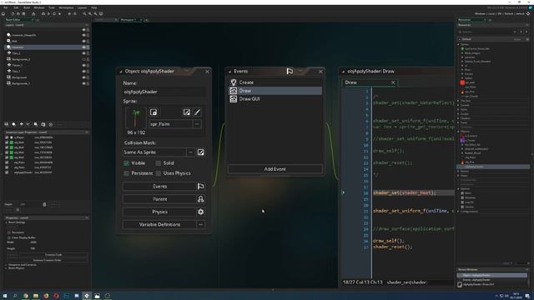Open the three-dot menu next to Same As Sprite
534x300 pixels.
(190, 152)
